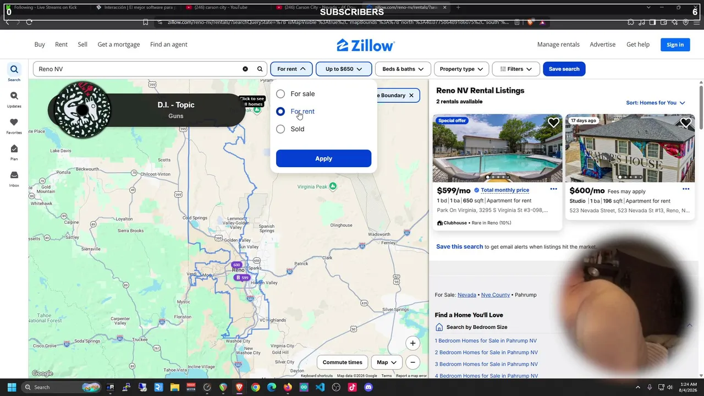The height and width of the screenshot is (396, 704).
Task: Open more options for the $600/mo listing
Action: point(686,189)
